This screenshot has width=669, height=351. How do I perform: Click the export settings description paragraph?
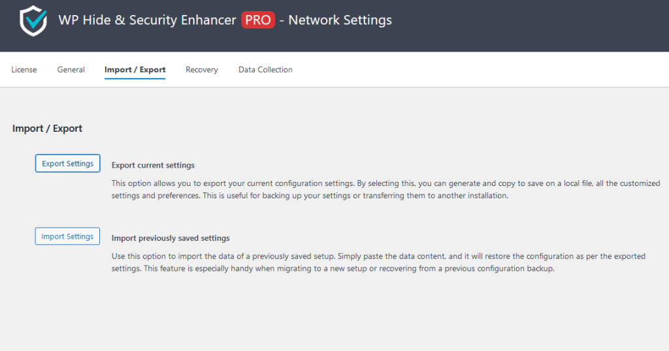(385, 190)
